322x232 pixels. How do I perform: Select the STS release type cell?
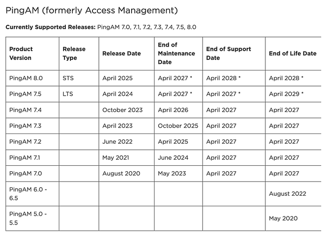click(x=68, y=78)
